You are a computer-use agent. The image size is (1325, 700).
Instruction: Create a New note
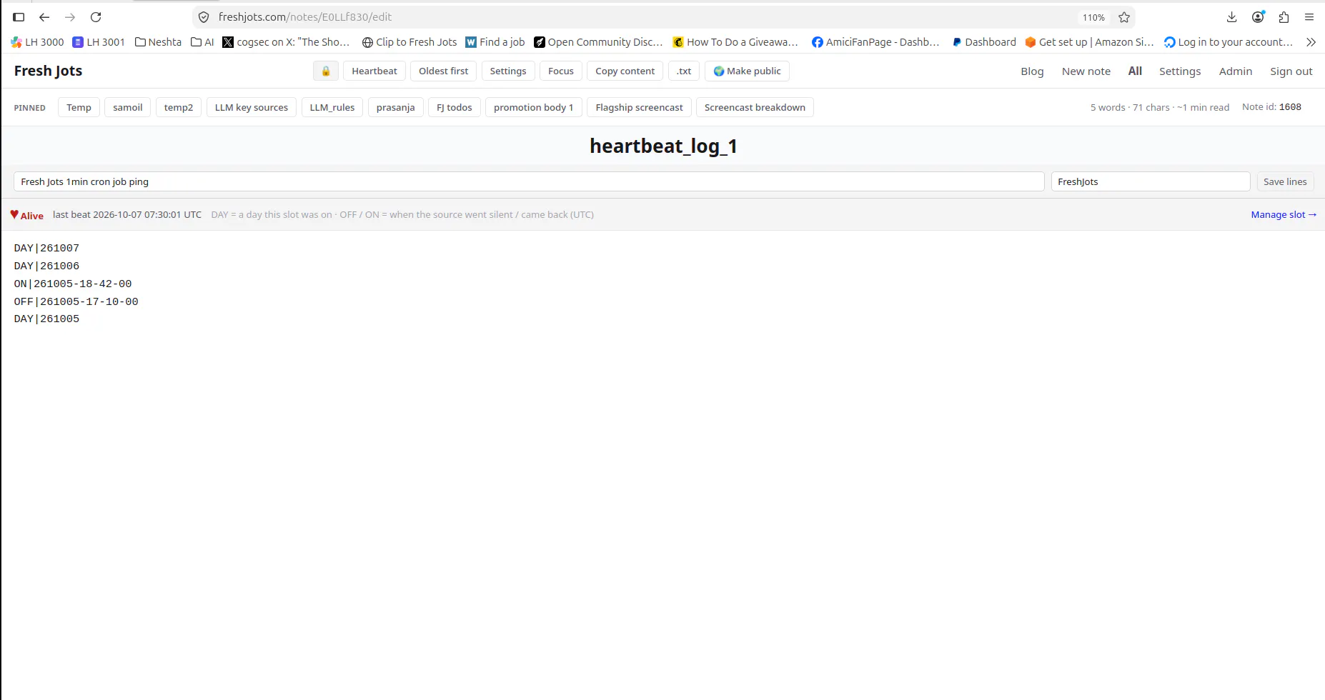(1086, 71)
